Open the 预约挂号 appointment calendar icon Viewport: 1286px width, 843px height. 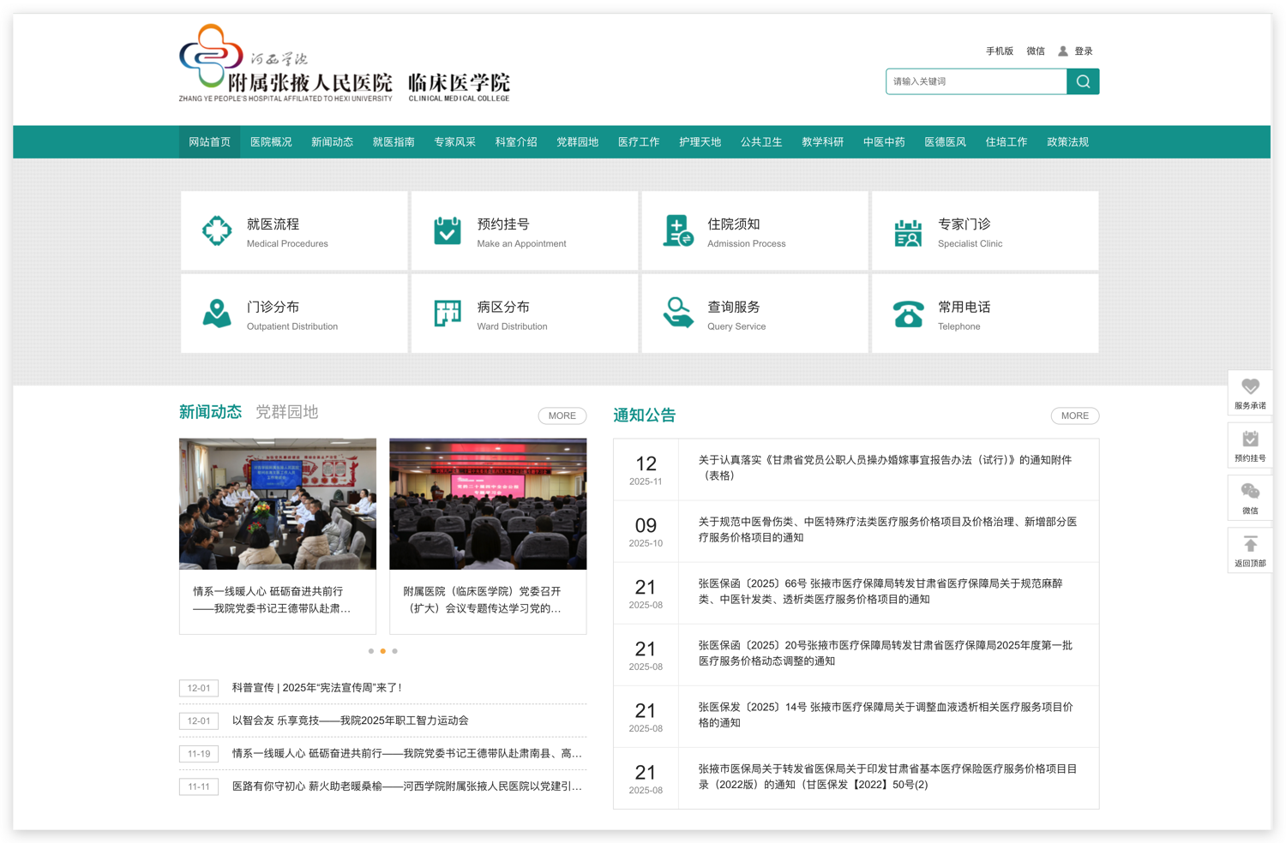(447, 230)
